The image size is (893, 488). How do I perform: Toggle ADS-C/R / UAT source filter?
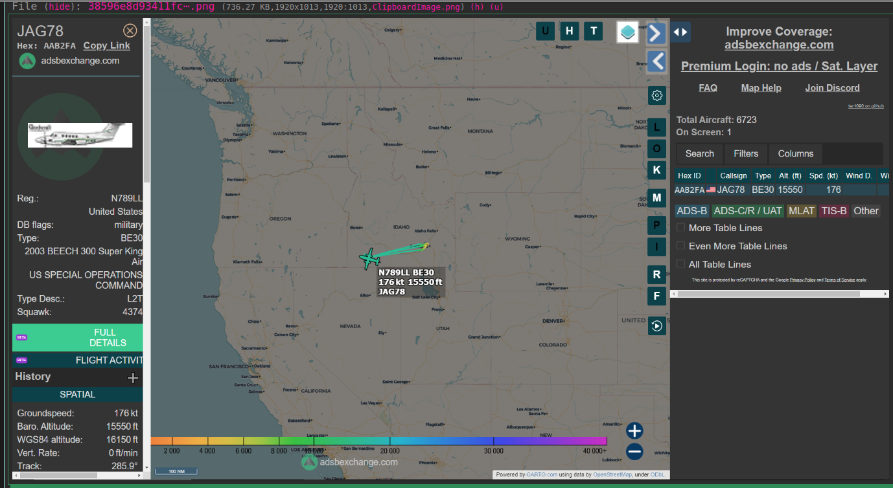click(748, 211)
